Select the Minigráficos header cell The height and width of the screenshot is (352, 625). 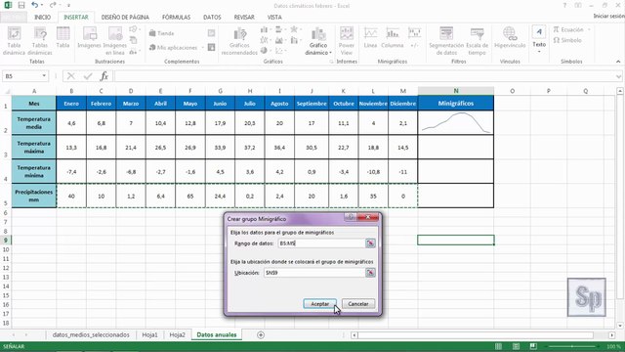tap(456, 104)
